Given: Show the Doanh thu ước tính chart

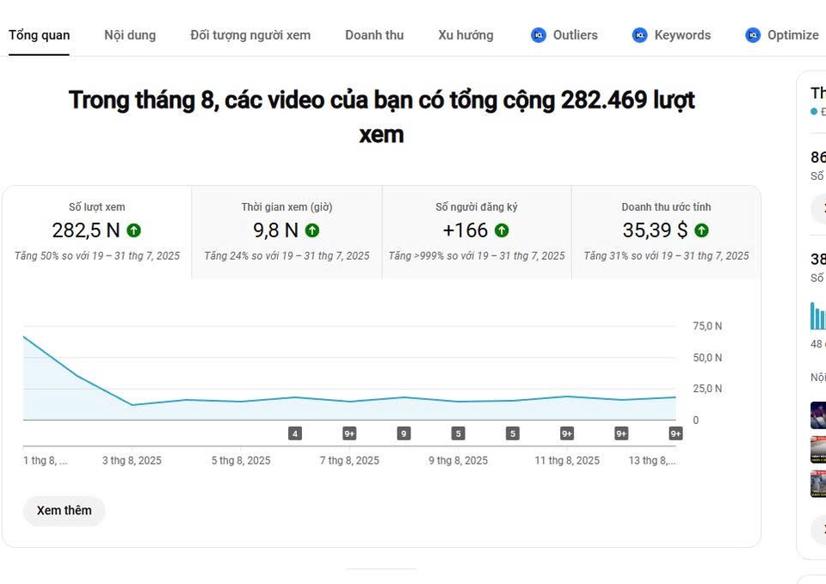Looking at the screenshot, I should coord(666,232).
